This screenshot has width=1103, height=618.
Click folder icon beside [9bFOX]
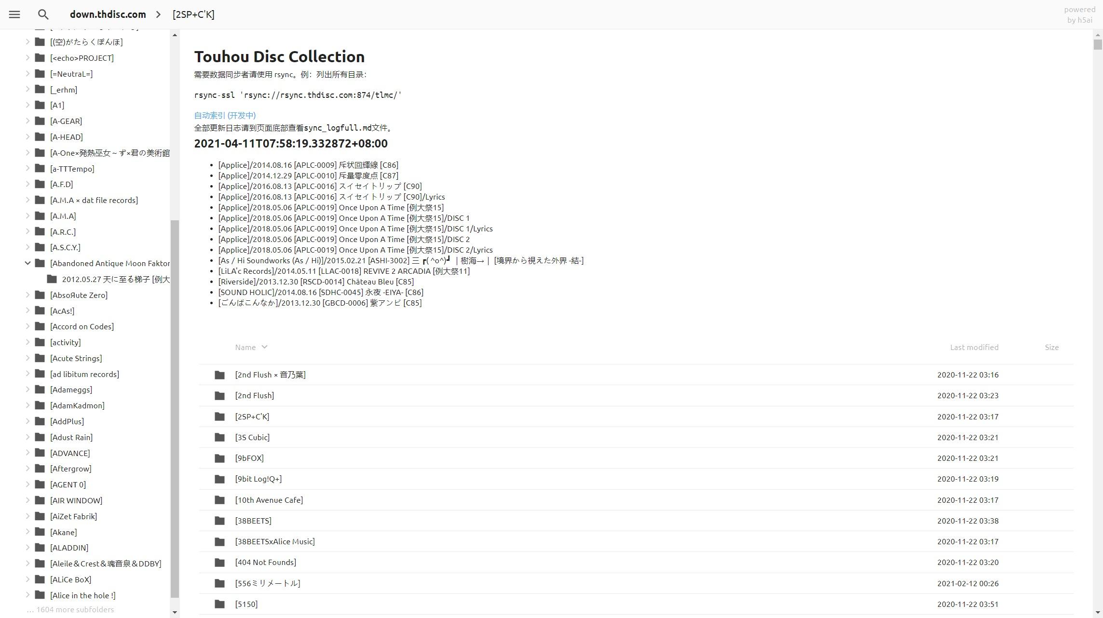coord(219,458)
